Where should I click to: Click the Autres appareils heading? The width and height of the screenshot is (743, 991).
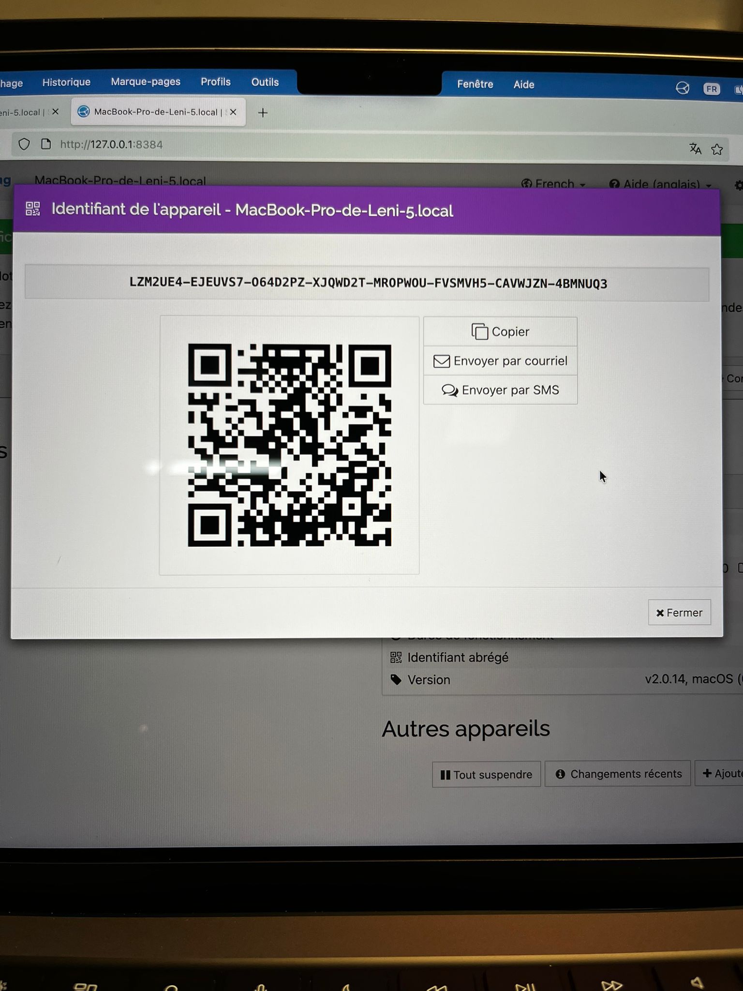[466, 729]
